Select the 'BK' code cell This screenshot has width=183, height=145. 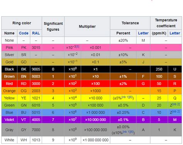[x=24, y=69]
